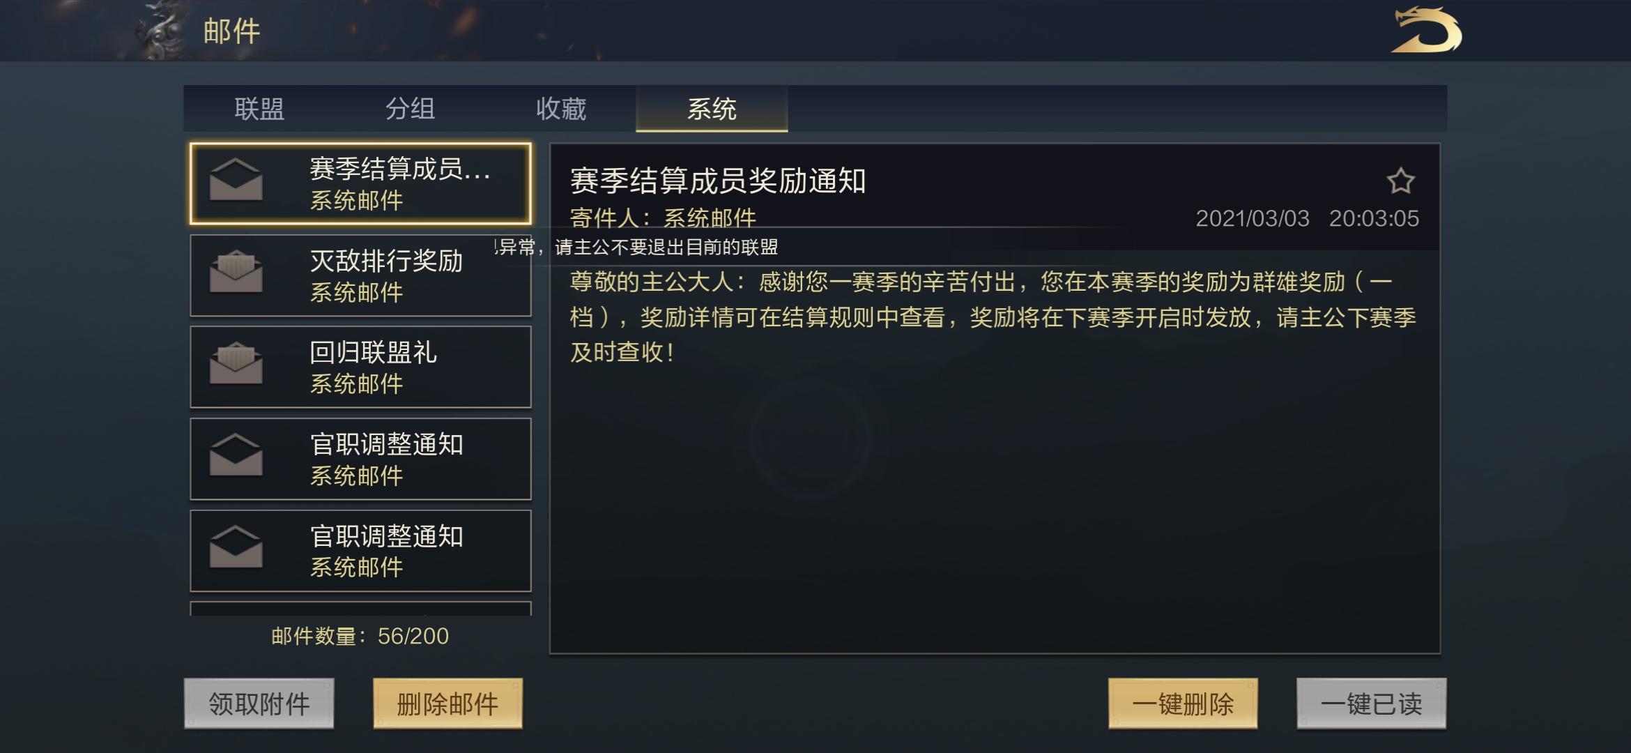
Task: Open the 灭敌排行奖励 mail entry
Action: [x=360, y=275]
